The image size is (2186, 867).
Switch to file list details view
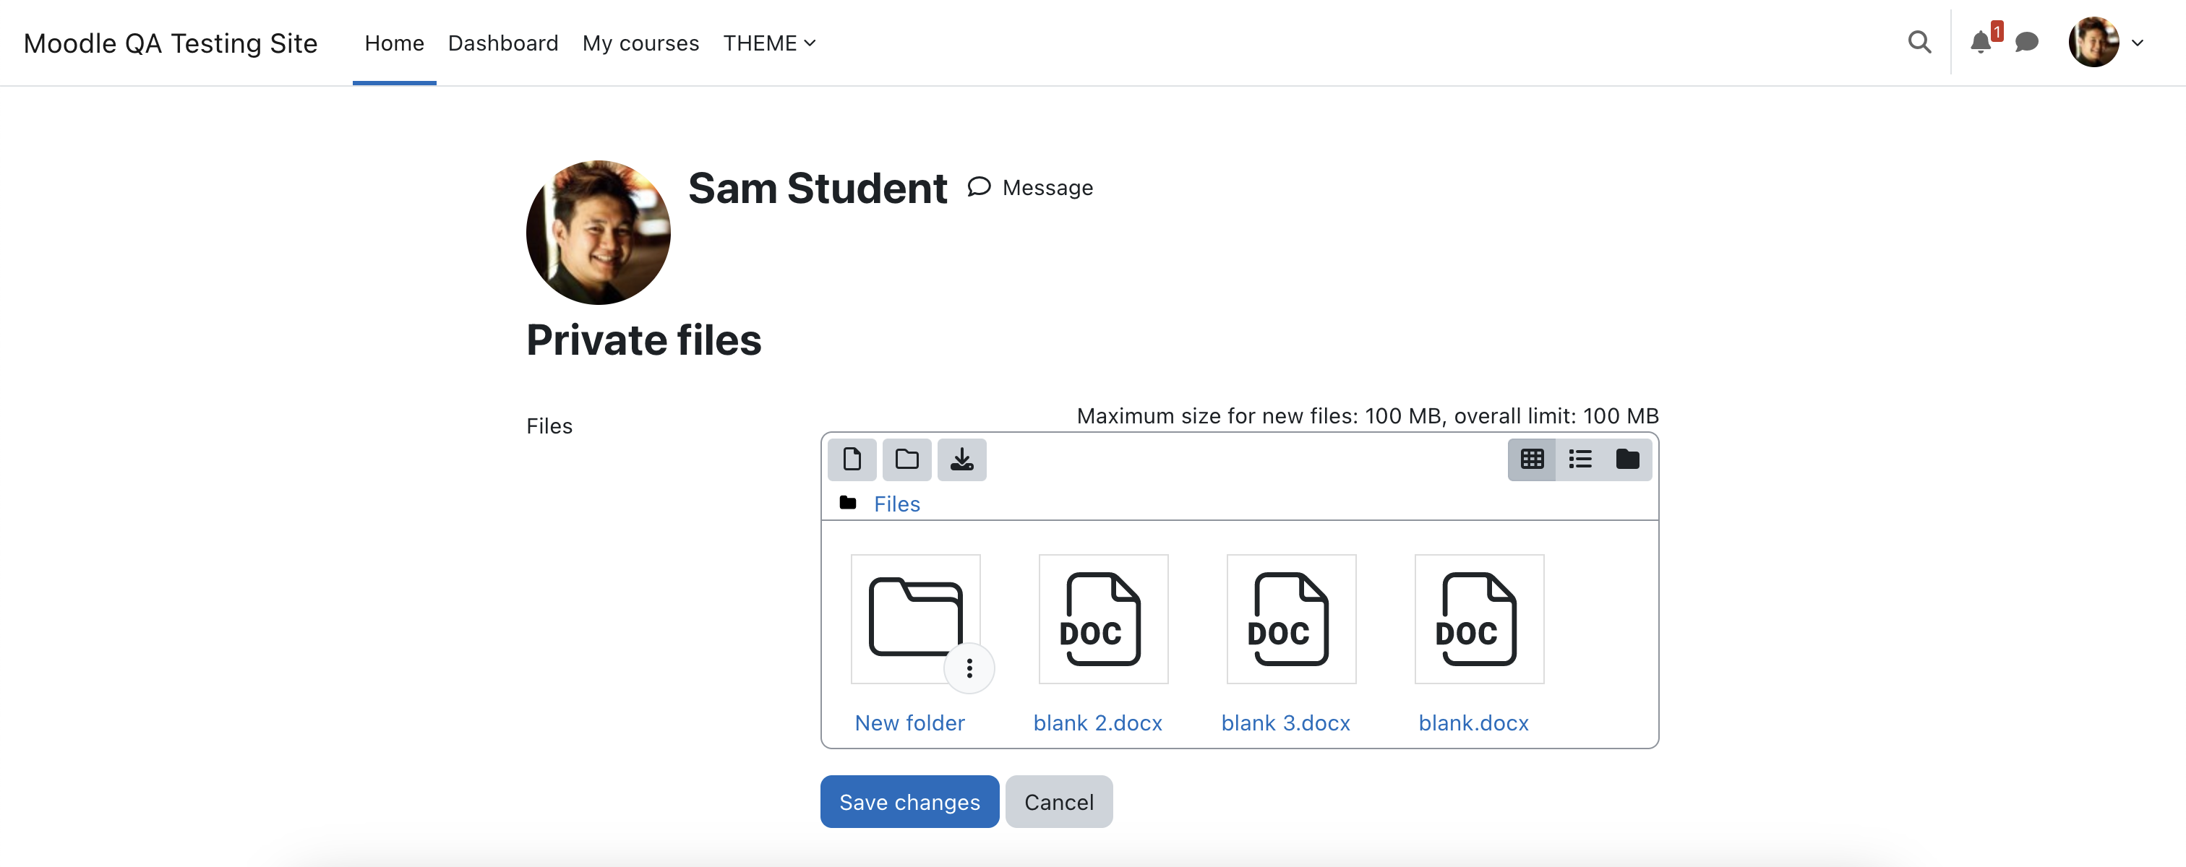(1580, 459)
